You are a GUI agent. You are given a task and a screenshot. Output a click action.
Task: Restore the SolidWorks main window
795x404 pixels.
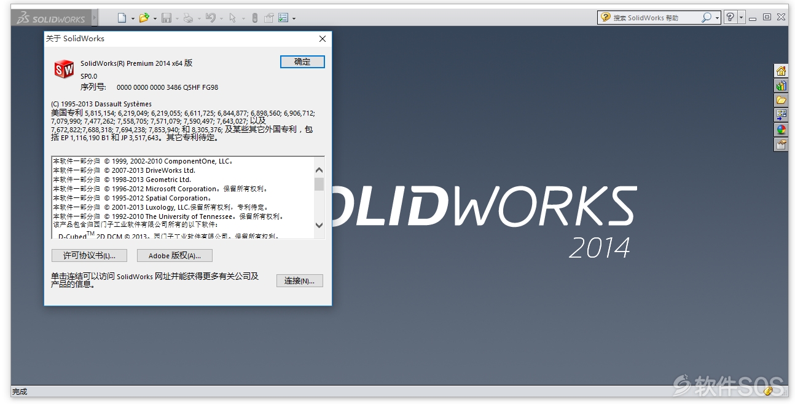coord(767,17)
